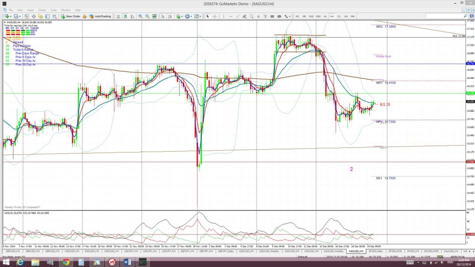Viewport: 475px width, 267px height.
Task: Expand the new chart dropdown arrow
Action: [x=11, y=17]
